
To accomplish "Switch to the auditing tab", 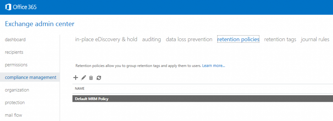I will coord(152,39).
